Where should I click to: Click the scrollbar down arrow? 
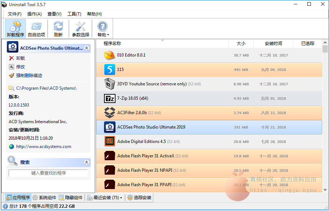tap(325, 190)
